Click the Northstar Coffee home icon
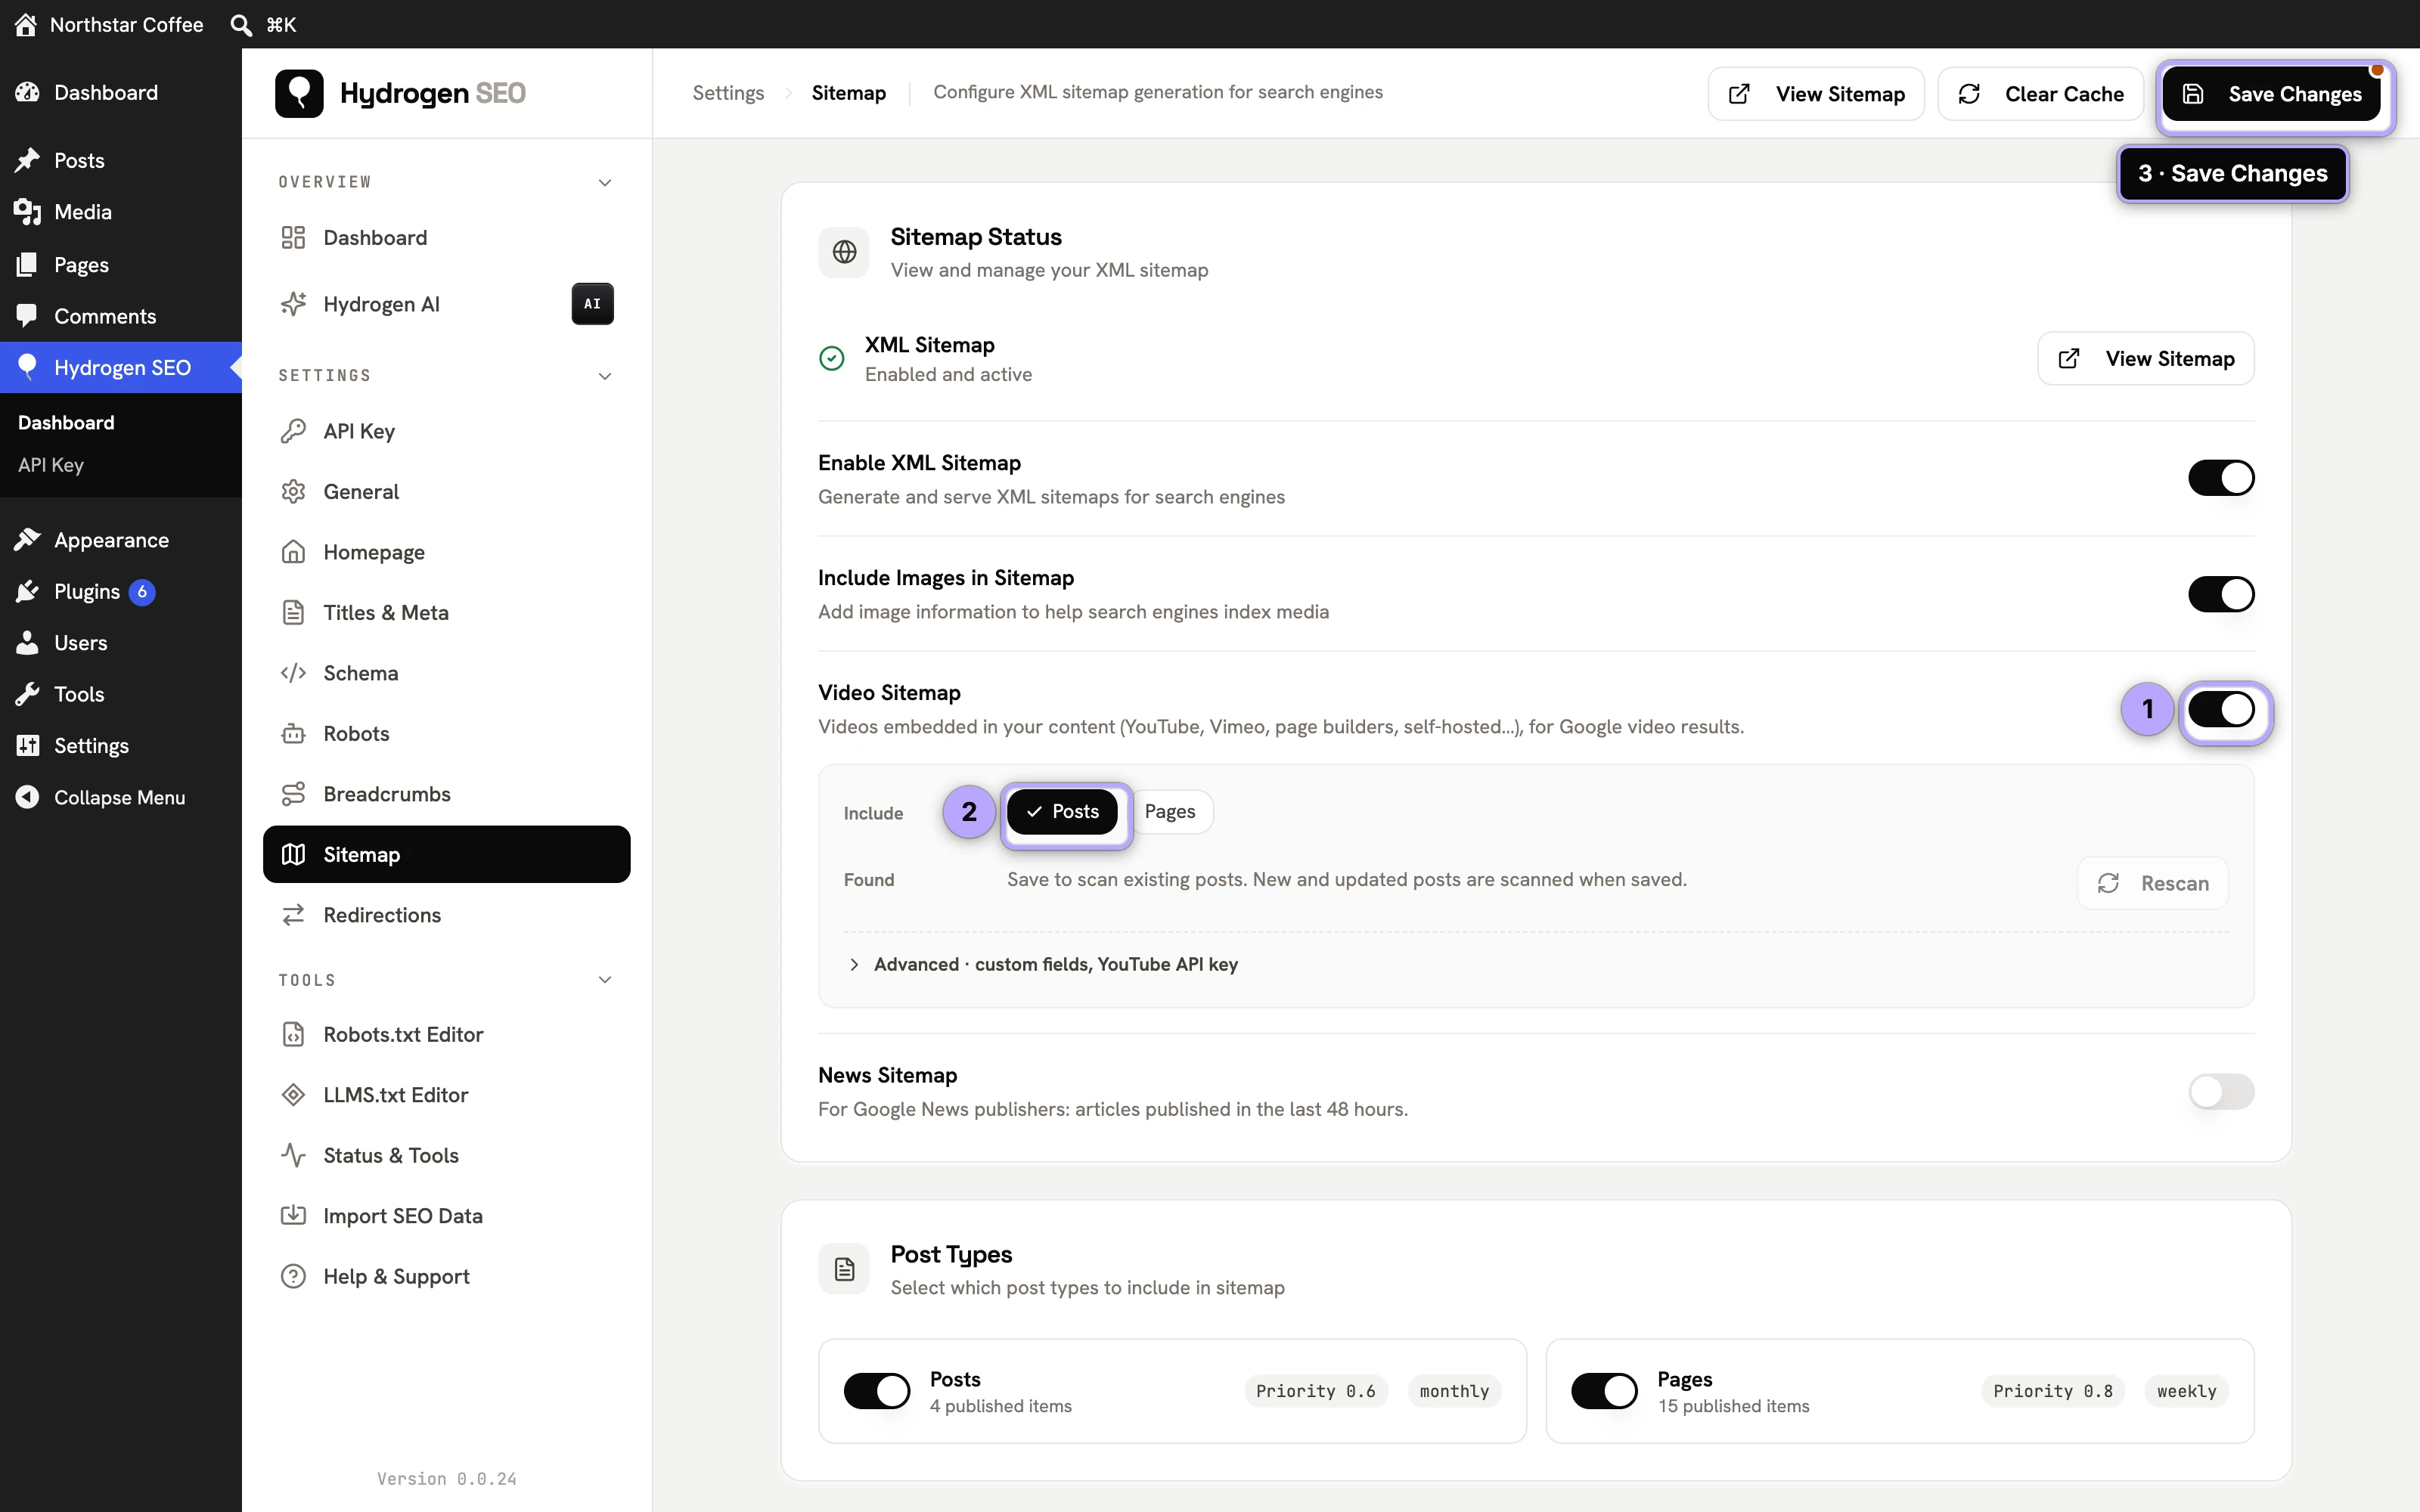2420x1512 pixels. click(x=26, y=24)
